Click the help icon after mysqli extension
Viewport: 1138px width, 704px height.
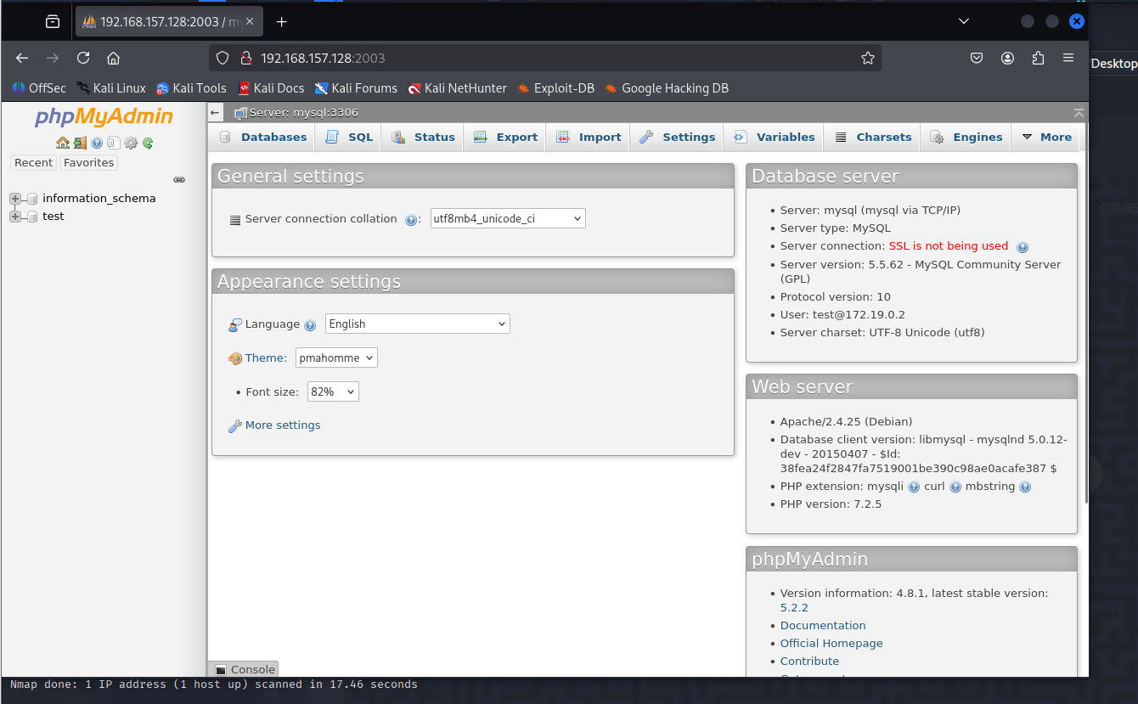tap(914, 487)
